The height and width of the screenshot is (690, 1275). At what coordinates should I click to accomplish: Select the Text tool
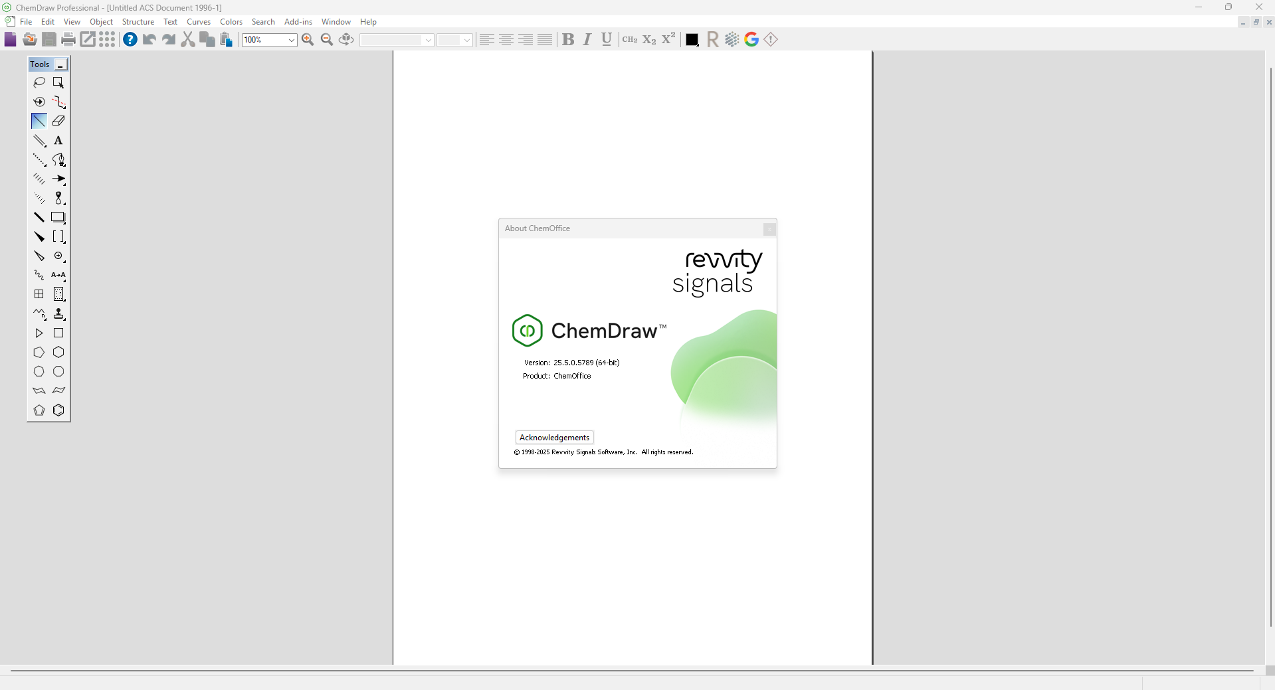click(58, 141)
